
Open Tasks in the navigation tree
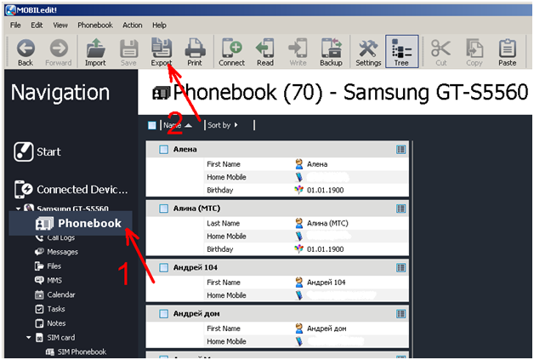pos(49,309)
